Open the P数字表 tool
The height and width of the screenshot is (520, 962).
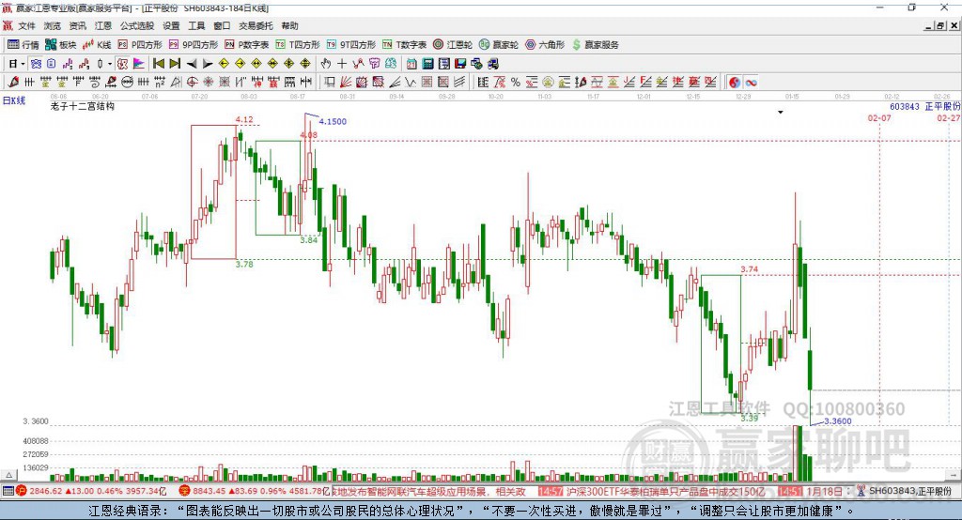tap(247, 45)
